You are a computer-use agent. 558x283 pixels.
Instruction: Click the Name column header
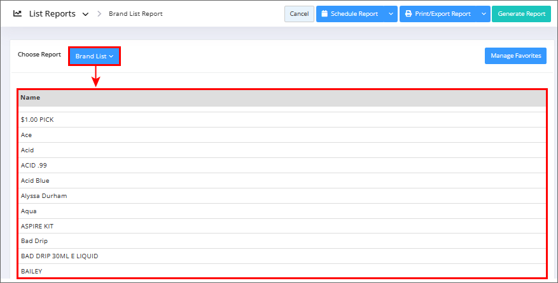click(x=282, y=98)
